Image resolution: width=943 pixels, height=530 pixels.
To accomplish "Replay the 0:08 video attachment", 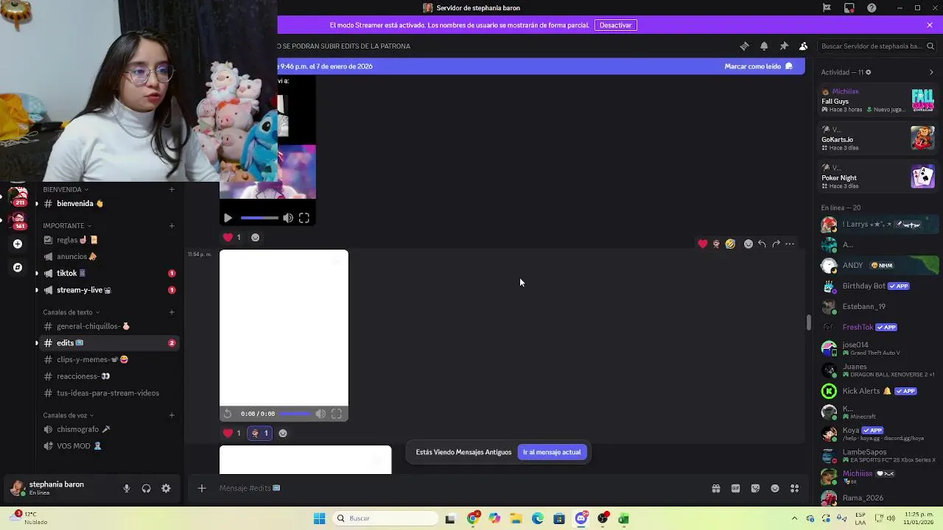I will coord(228,414).
